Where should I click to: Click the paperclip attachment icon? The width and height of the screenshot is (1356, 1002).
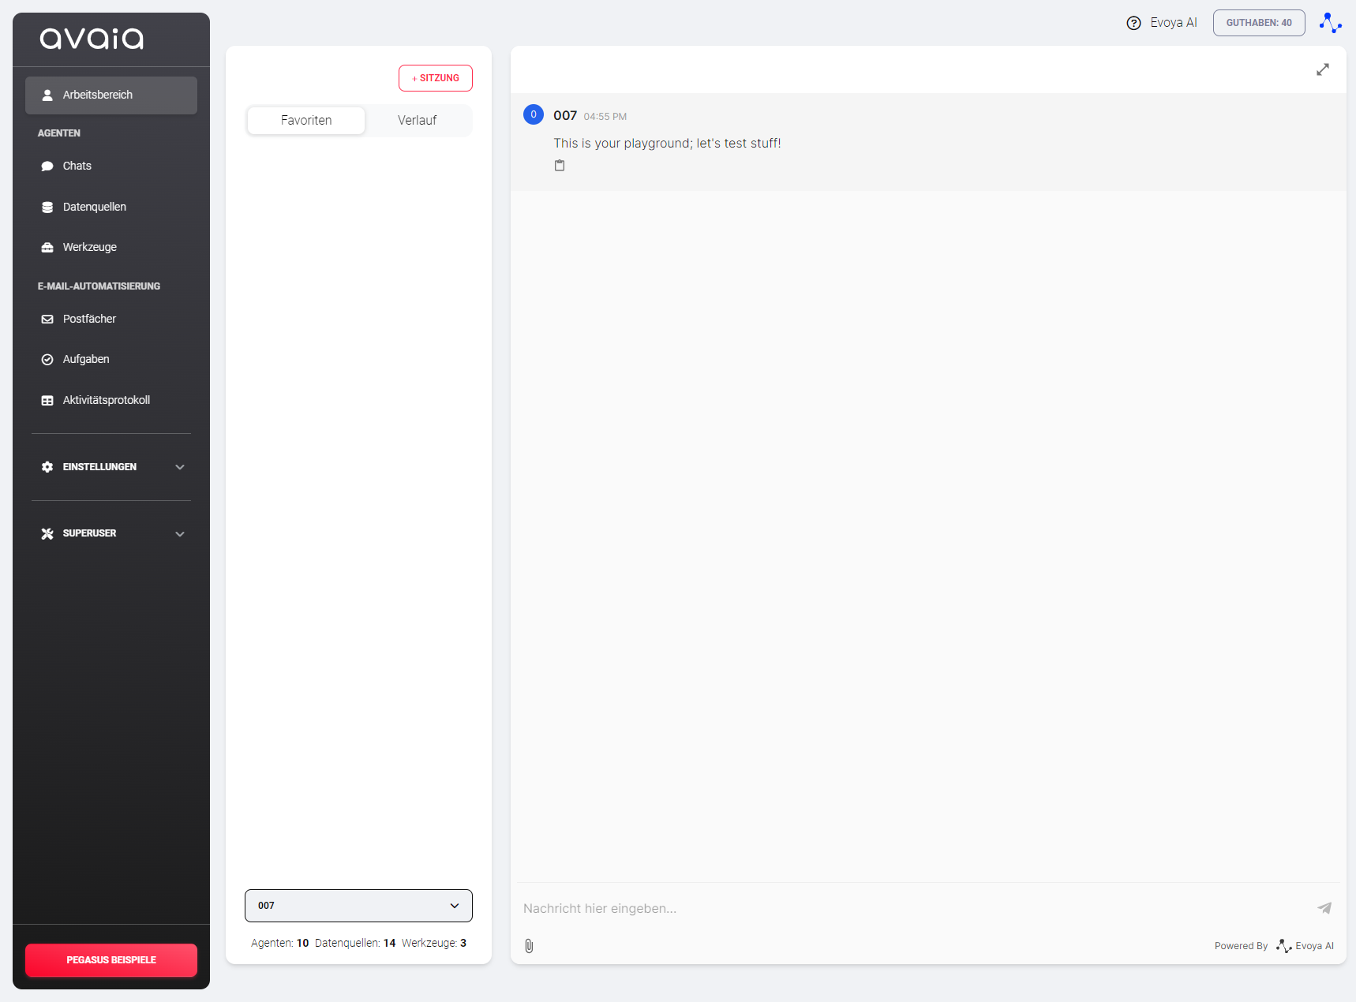pos(529,946)
